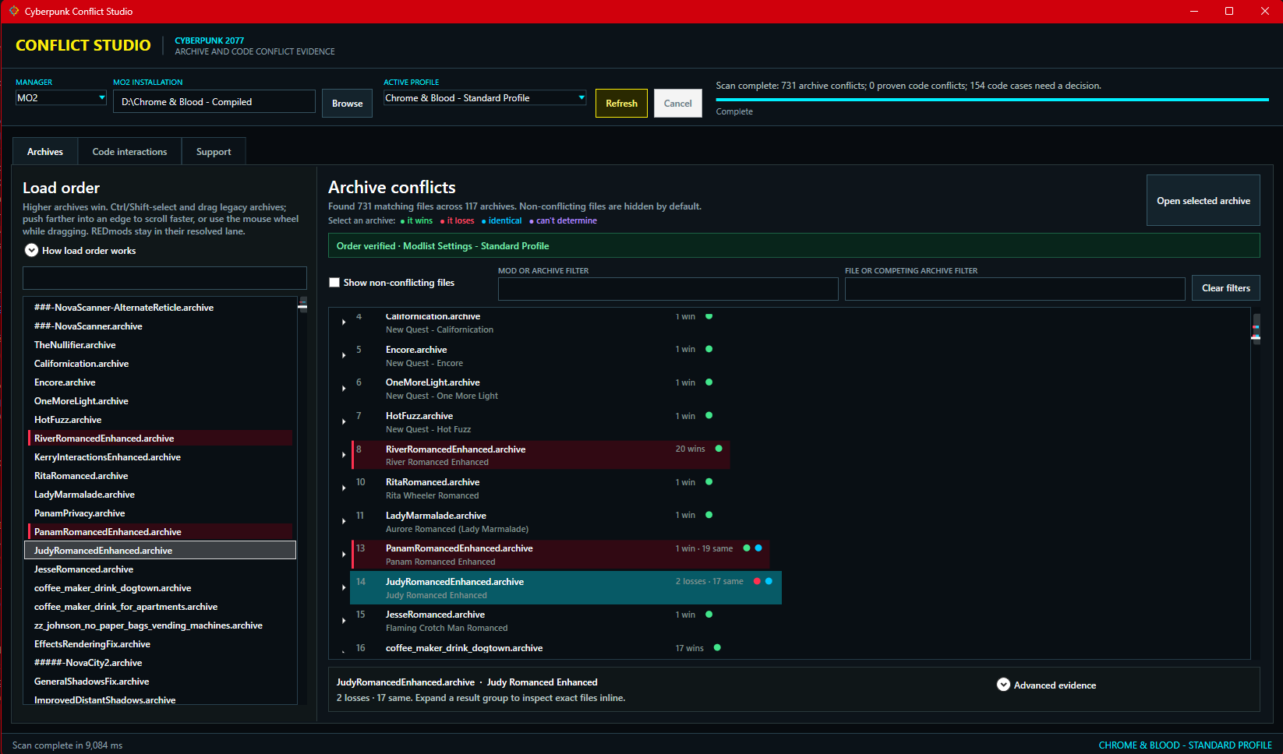Expand the PanamRomancedEnhanced.archive conflict group arrow
This screenshot has height=754, width=1283.
point(344,555)
